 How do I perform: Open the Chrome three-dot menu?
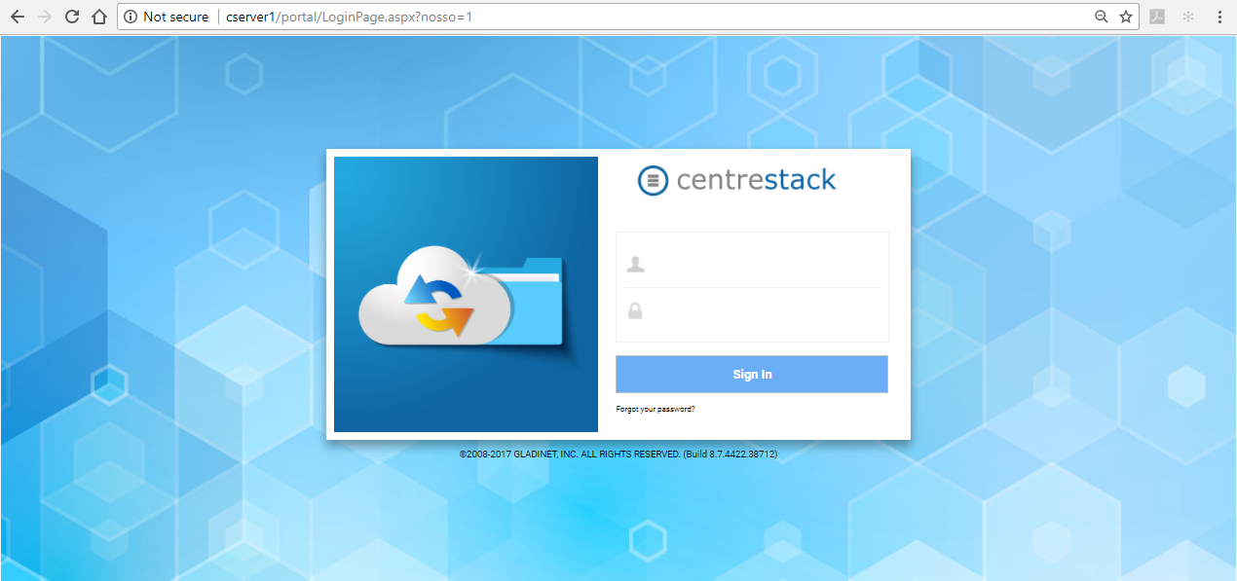point(1219,17)
